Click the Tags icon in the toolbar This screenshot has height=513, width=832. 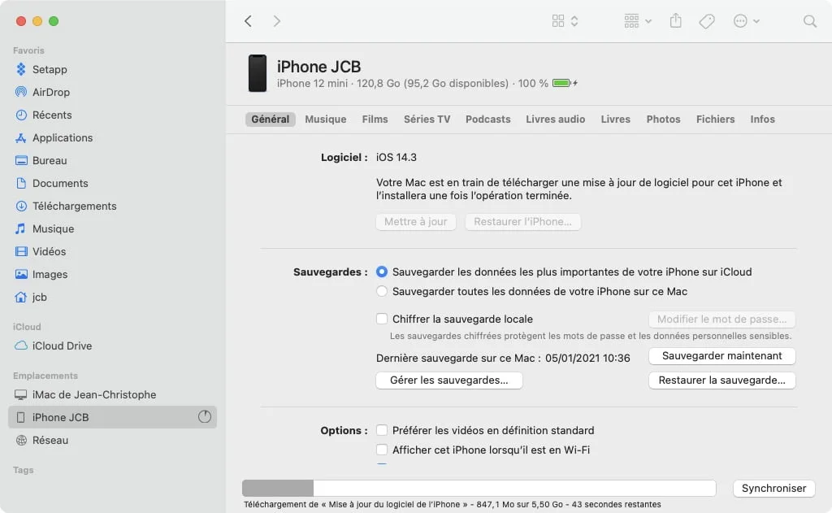pos(706,20)
